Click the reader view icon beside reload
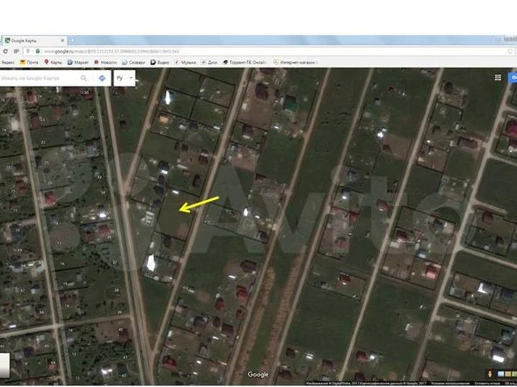 click(16, 52)
